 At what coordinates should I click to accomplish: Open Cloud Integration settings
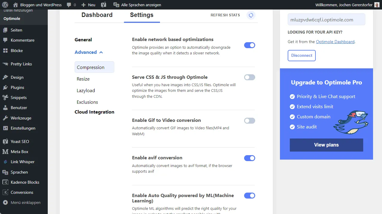pyautogui.click(x=94, y=112)
